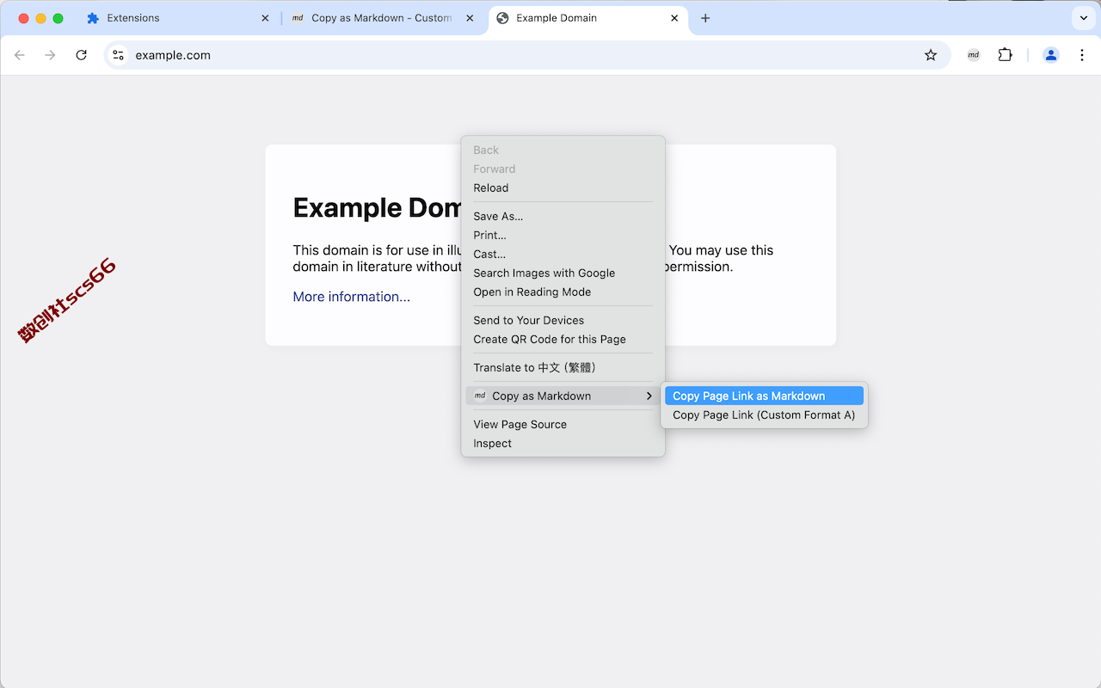Viewport: 1101px width, 688px height.
Task: Switch to the Extensions tab
Action: pyautogui.click(x=179, y=18)
